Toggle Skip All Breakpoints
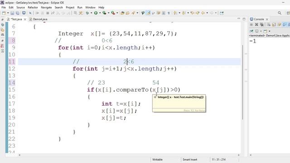This screenshot has width=290, height=163. (30, 13)
